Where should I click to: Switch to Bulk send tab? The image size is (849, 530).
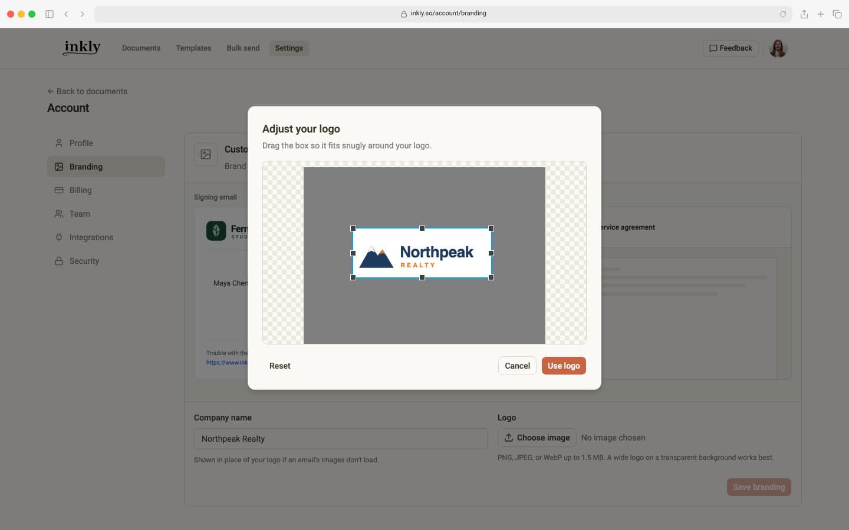pyautogui.click(x=243, y=48)
